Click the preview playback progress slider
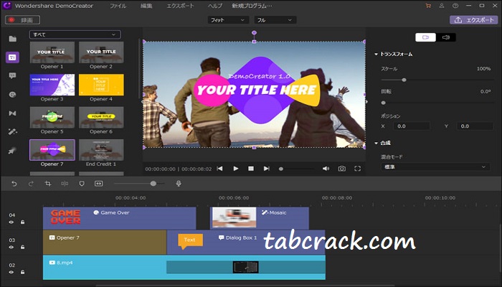The height and width of the screenshot is (287, 502). [x=281, y=169]
